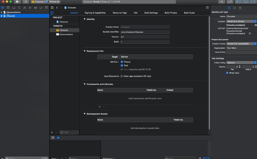
Task: Click the Library plus button in toolbar
Action: coord(222,2)
